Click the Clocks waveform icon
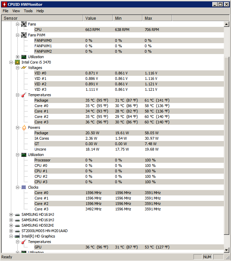 (x=24, y=187)
